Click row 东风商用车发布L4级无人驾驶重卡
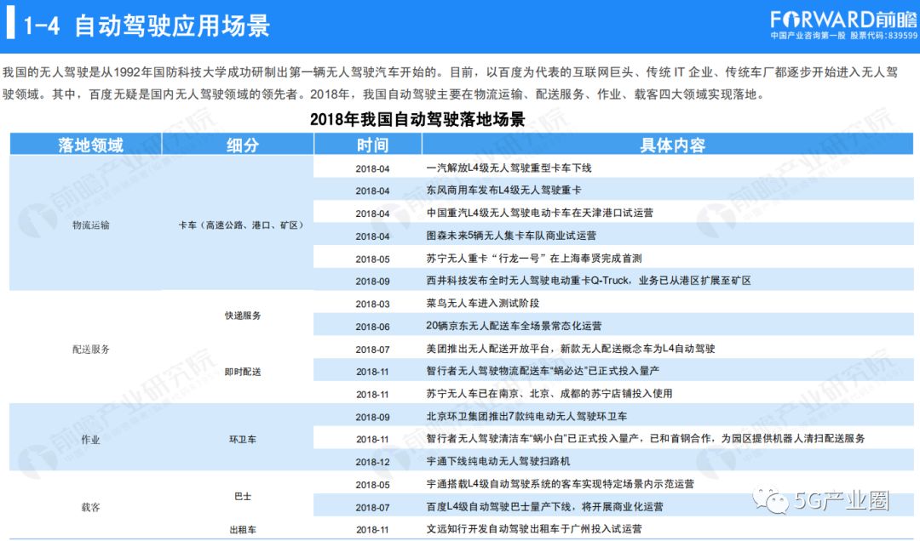 (504, 191)
